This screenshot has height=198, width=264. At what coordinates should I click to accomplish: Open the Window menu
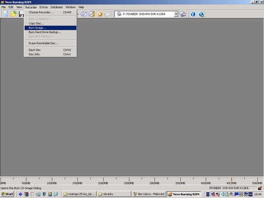(x=70, y=7)
